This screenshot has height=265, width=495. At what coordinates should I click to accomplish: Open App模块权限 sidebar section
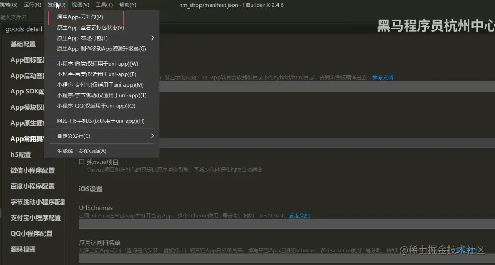click(27, 107)
